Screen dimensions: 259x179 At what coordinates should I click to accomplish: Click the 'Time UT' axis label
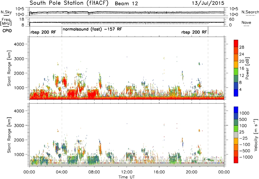click(127, 177)
